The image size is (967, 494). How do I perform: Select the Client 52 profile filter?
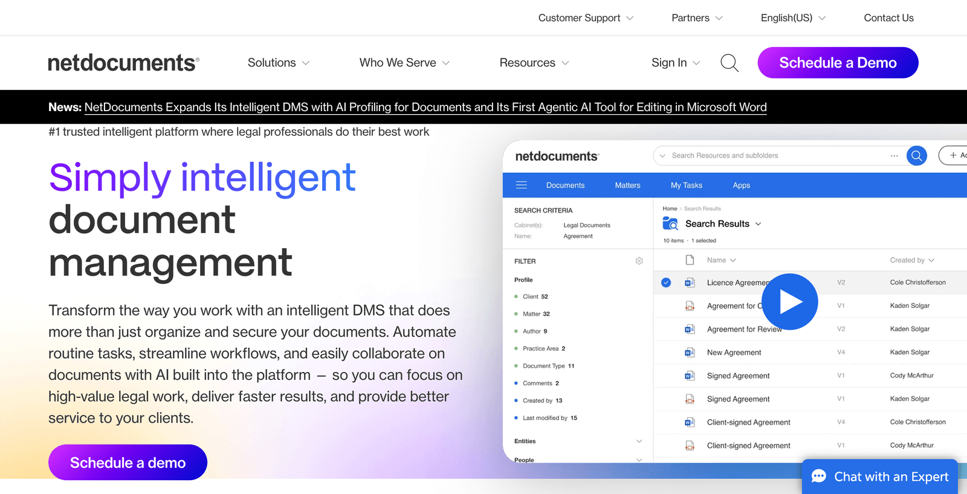click(534, 297)
